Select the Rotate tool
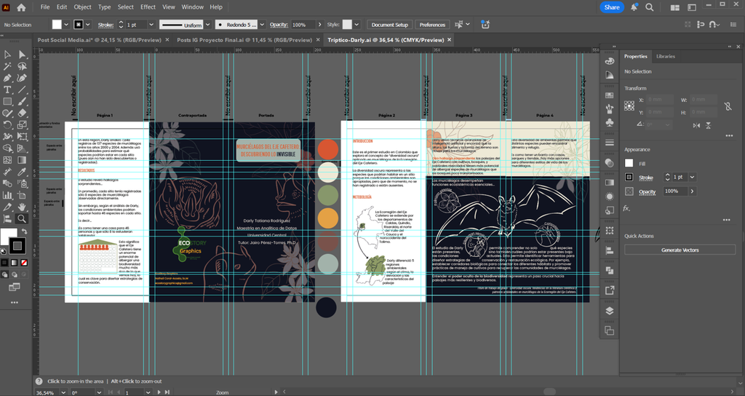The width and height of the screenshot is (745, 396). coord(7,125)
